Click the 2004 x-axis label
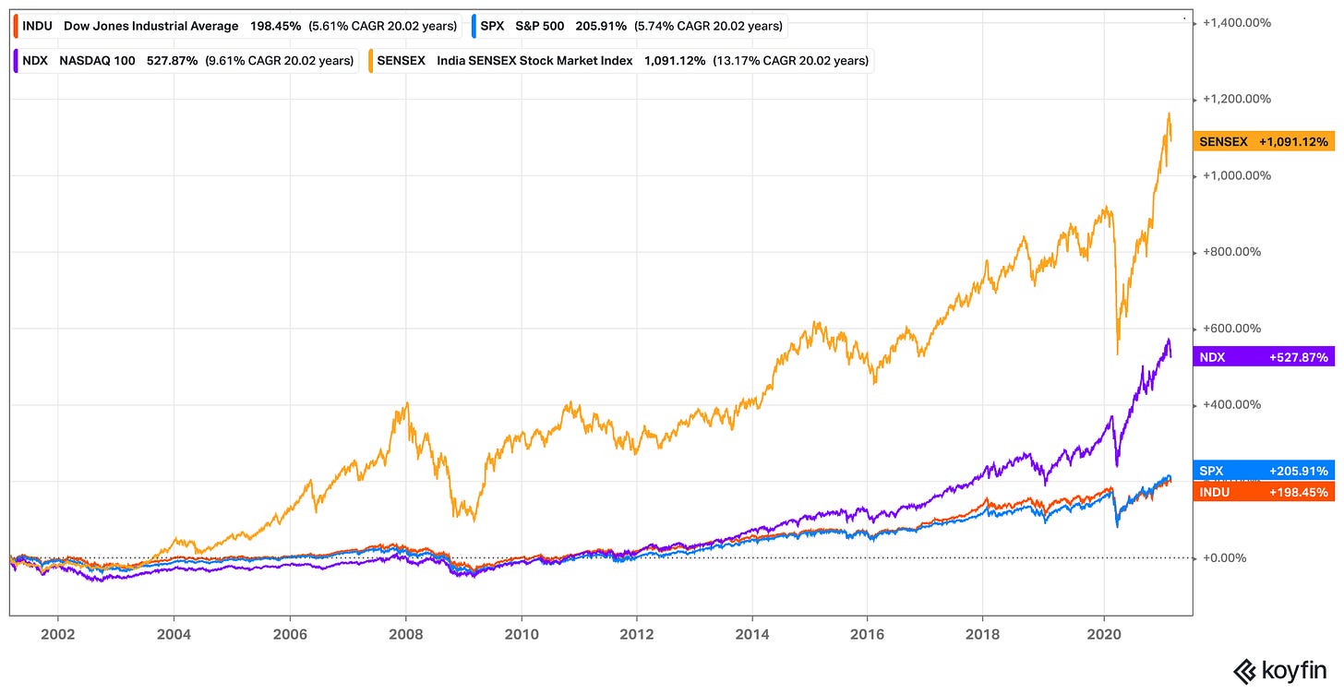Screen dimensions: 1344x694 pos(174,634)
